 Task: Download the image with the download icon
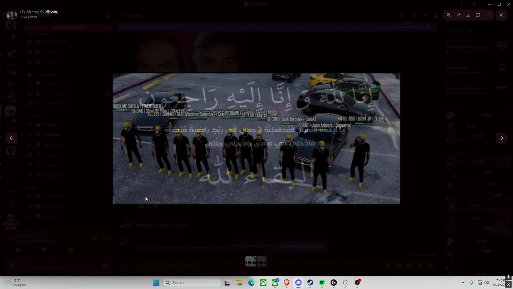pyautogui.click(x=468, y=15)
